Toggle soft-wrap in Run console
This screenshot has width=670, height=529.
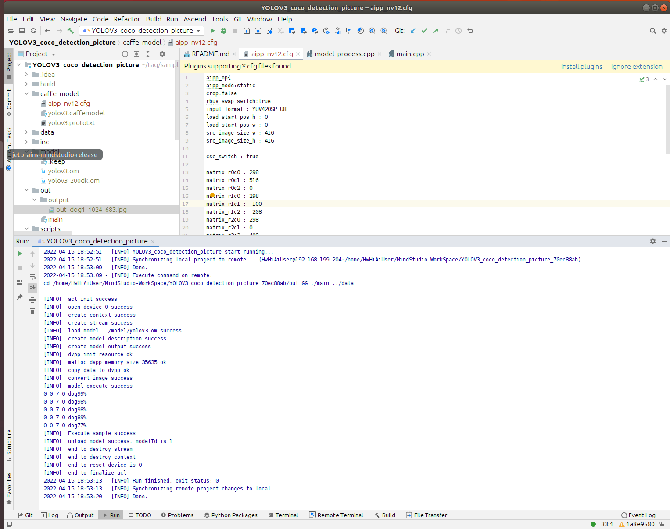point(32,277)
